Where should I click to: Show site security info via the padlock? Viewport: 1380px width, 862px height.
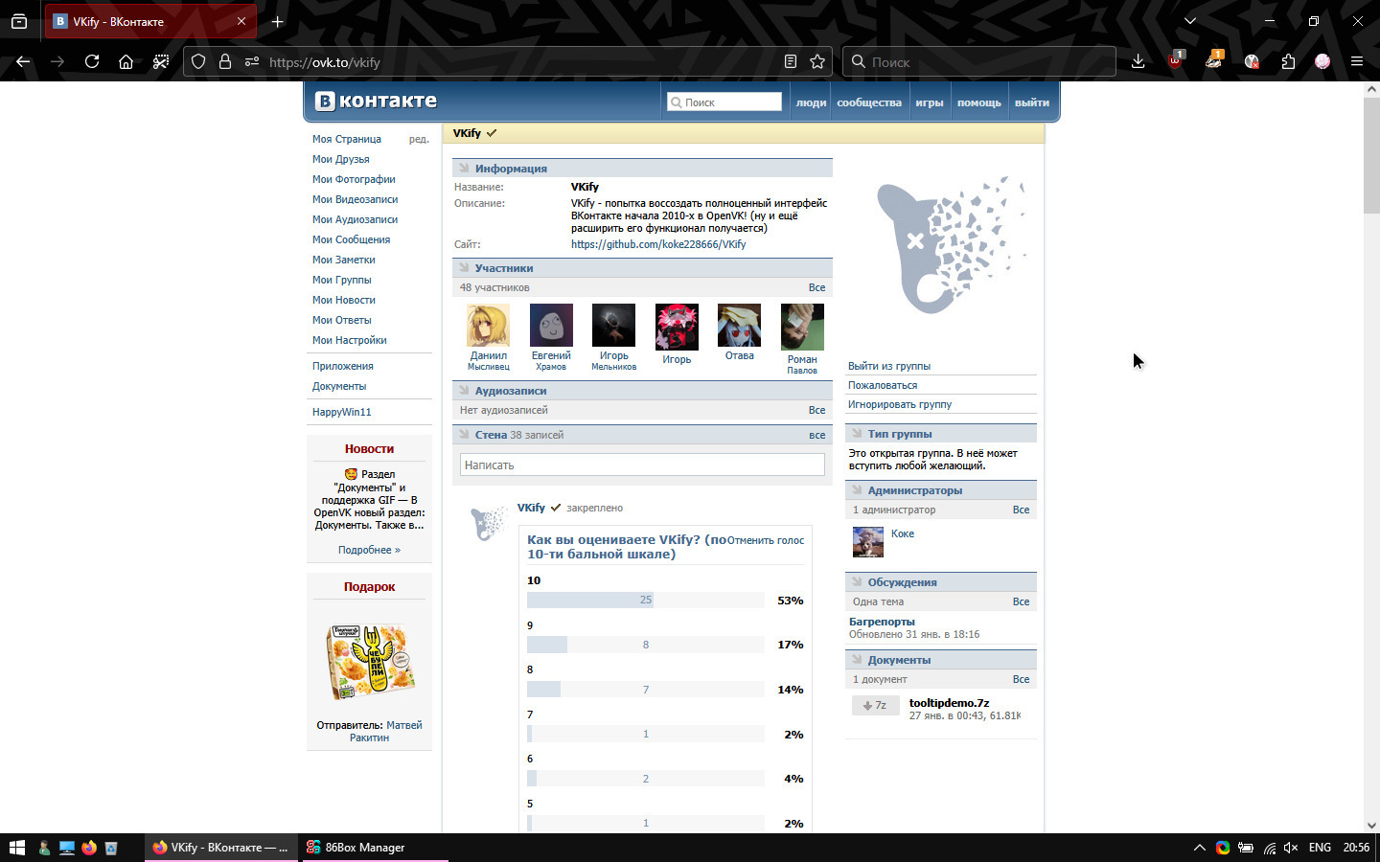point(225,62)
